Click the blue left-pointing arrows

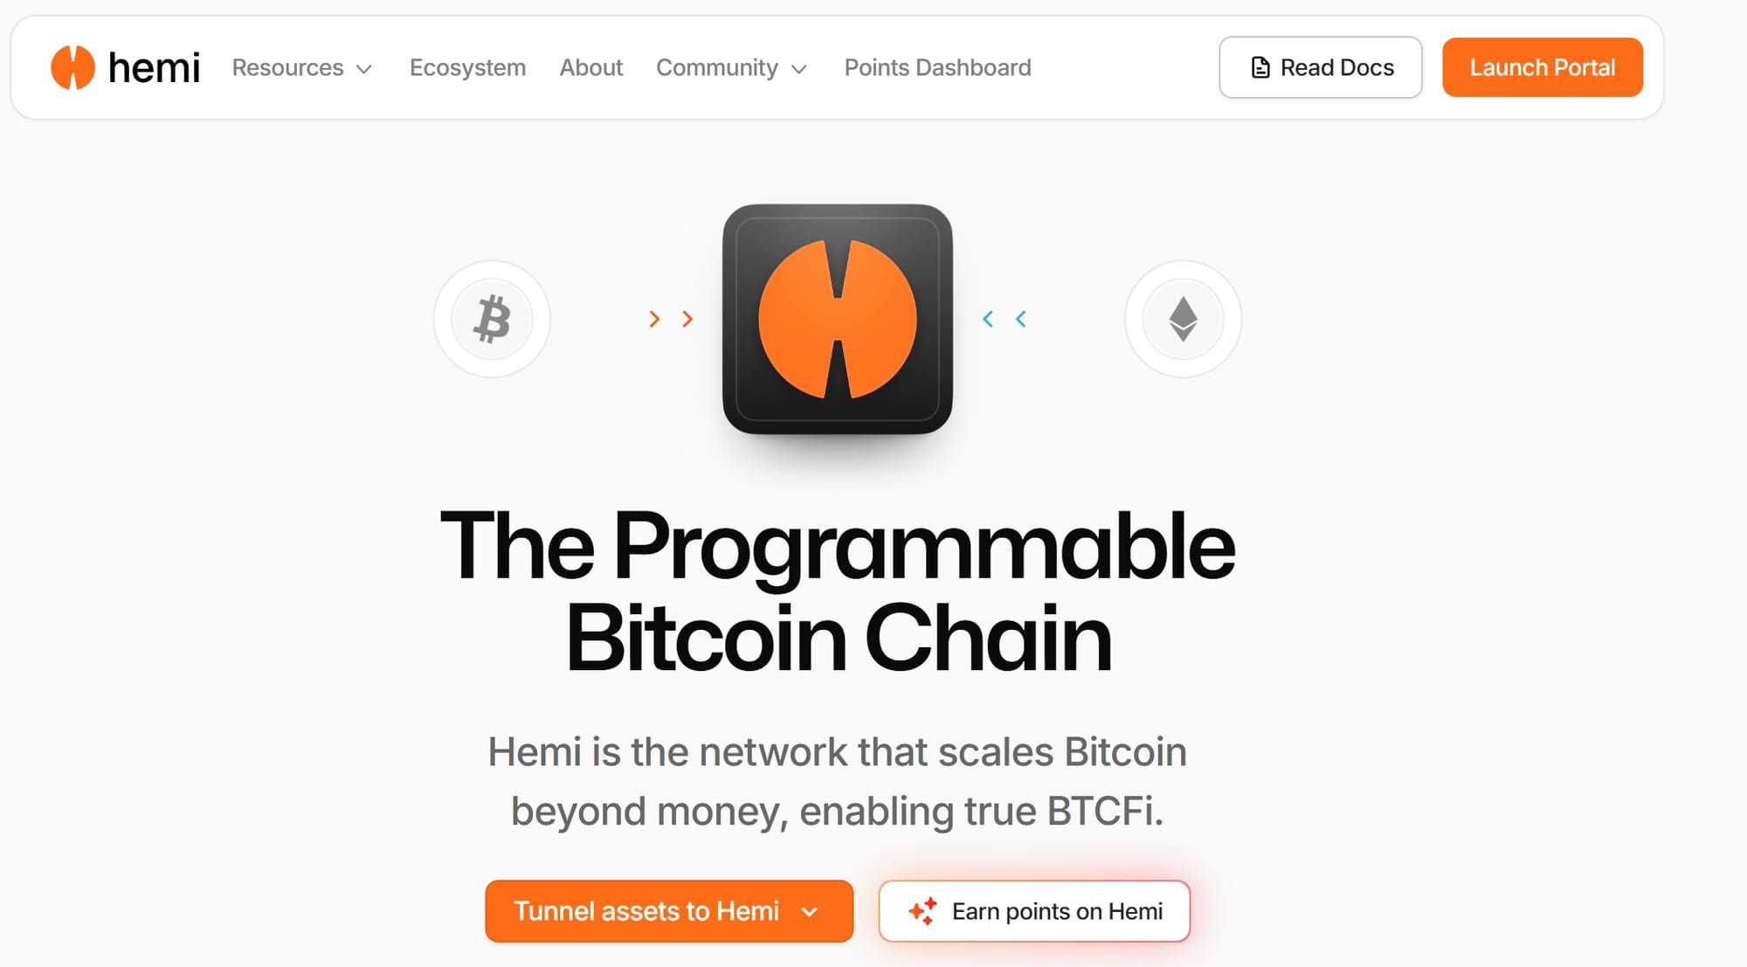pos(1005,319)
